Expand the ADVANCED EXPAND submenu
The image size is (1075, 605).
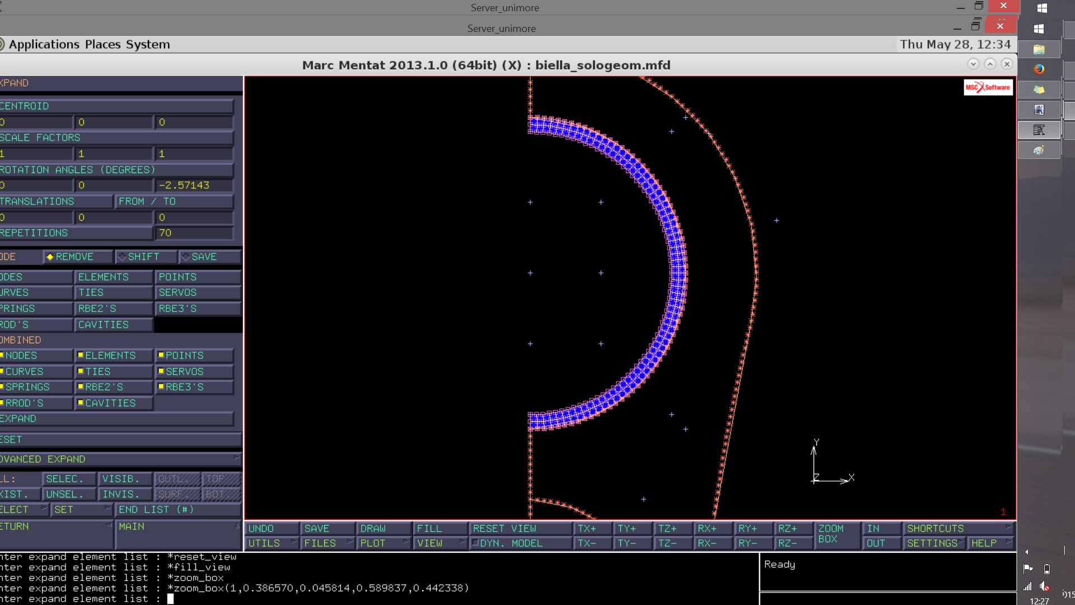[120, 459]
